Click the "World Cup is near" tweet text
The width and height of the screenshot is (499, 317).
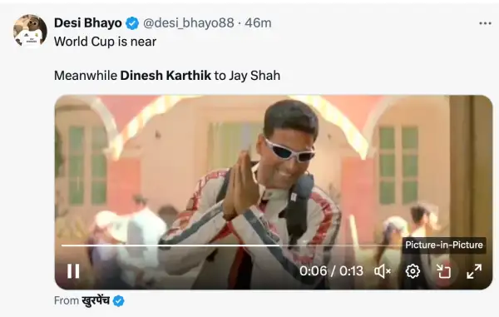click(x=106, y=42)
